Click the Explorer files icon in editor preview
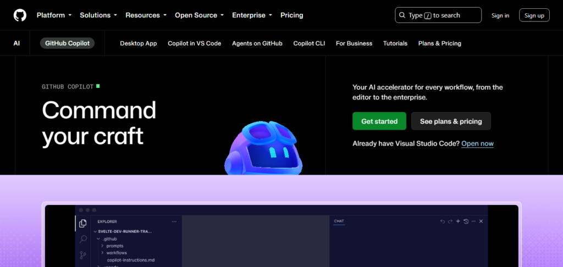The image size is (563, 267). point(82,223)
